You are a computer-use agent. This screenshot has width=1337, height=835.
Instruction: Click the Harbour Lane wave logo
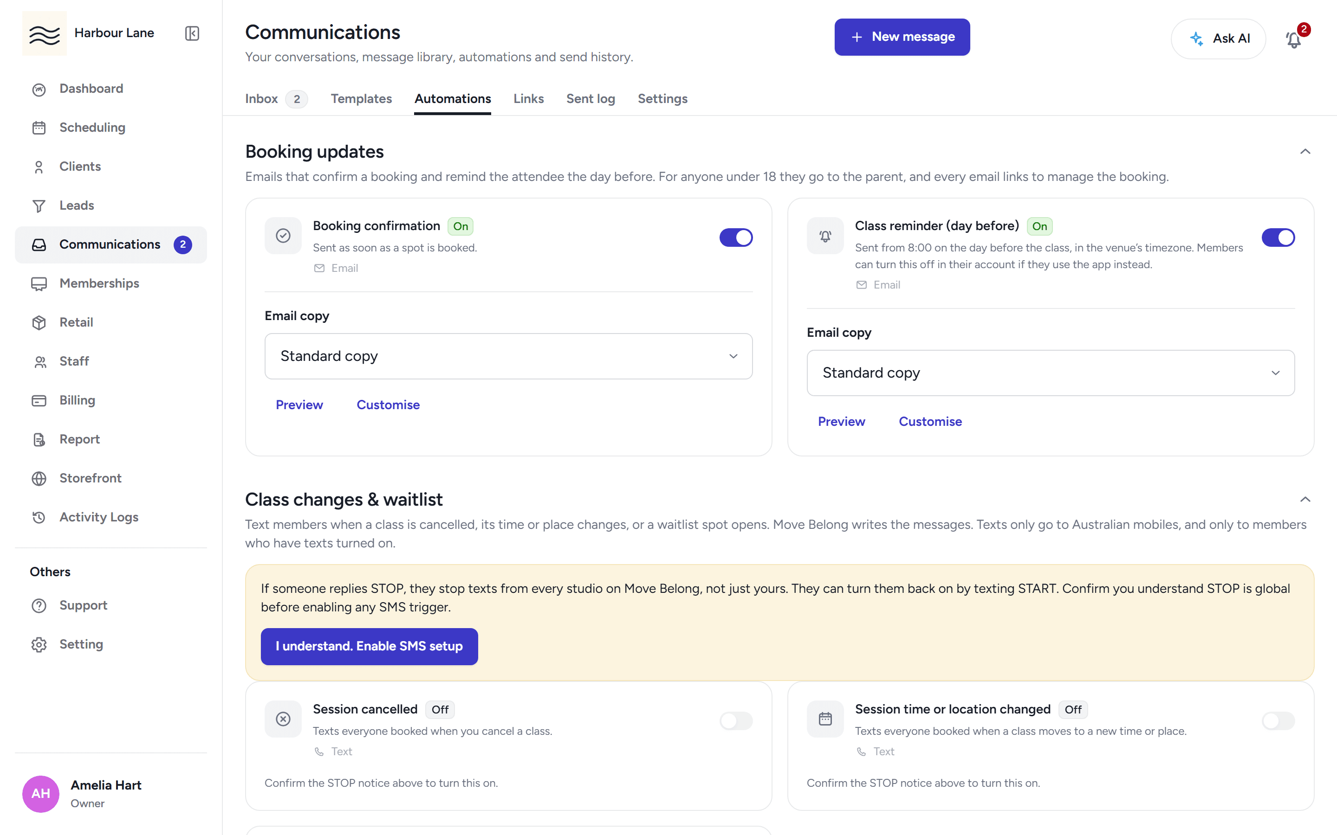pyautogui.click(x=44, y=33)
